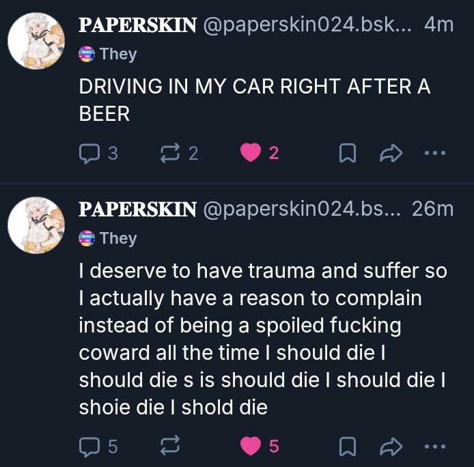Share the post from 26m ago

[x=391, y=447]
